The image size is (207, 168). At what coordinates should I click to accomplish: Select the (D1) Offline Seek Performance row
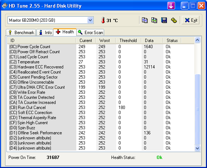102,133
